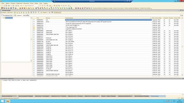Image resolution: width=184 pixels, height=103 pixels.
Task: Click the green Add item icon
Action: [x=15, y=13]
